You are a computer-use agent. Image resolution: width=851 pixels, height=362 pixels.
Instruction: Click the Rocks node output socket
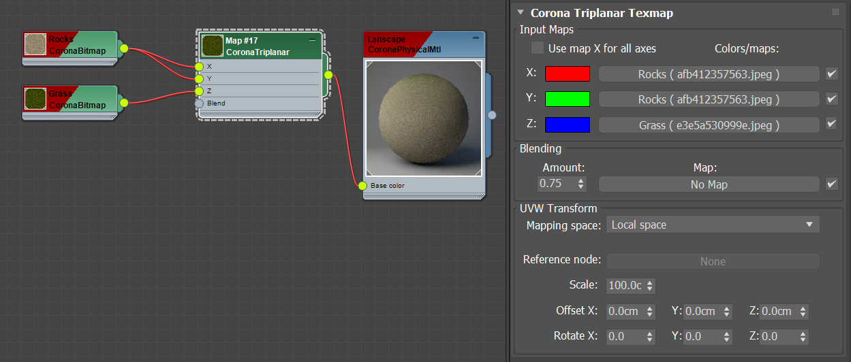124,48
